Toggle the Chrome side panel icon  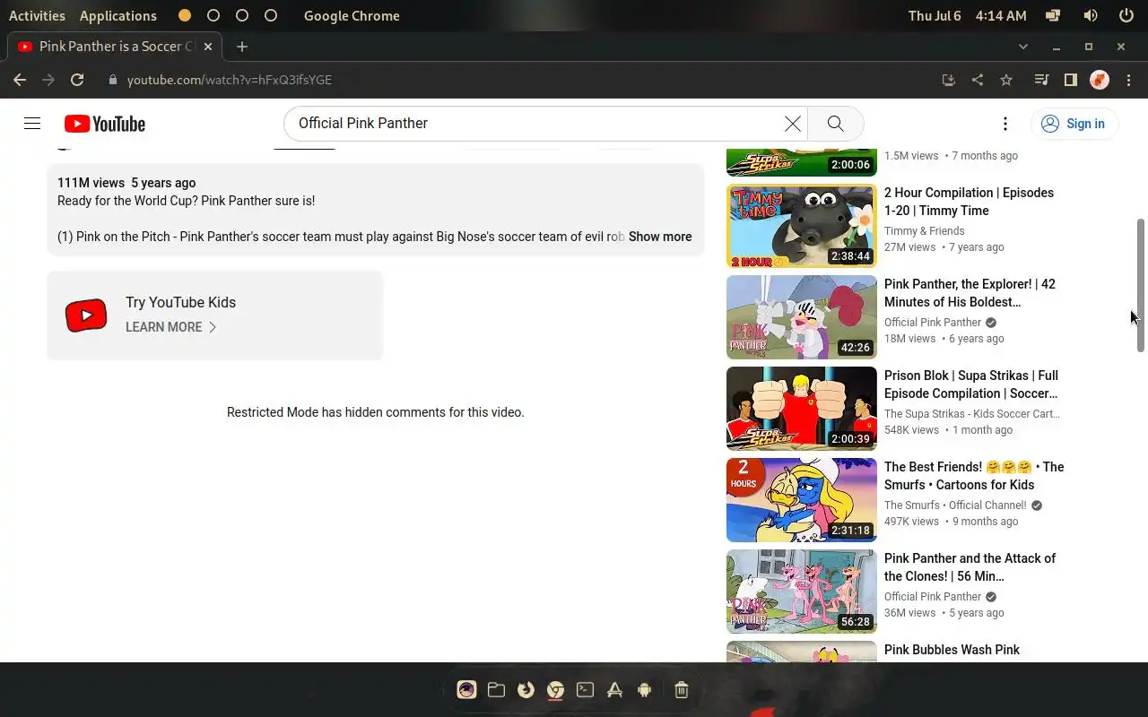coord(1070,80)
